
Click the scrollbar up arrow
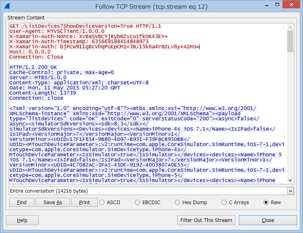(x=290, y=27)
